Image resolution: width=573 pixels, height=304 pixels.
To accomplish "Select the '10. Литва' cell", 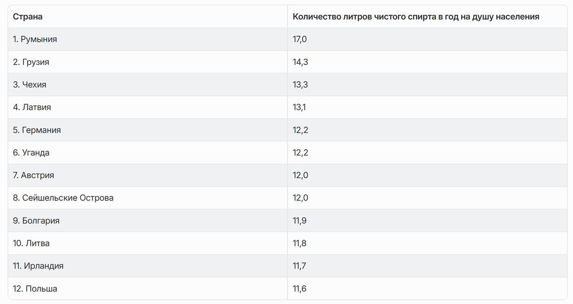I will click(x=148, y=243).
